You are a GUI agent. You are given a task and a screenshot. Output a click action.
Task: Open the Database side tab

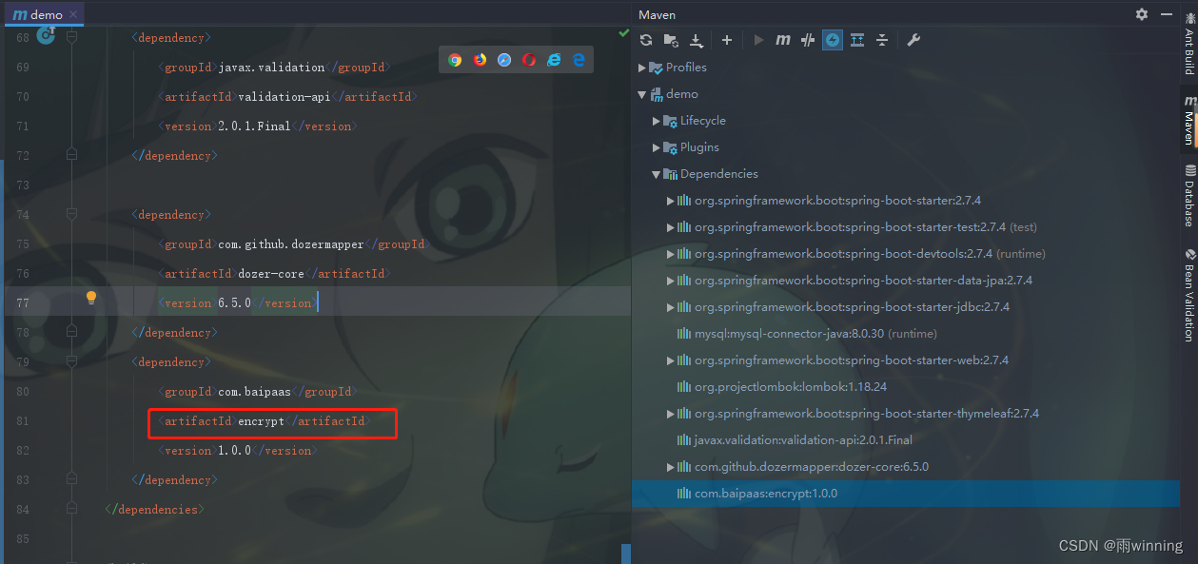tap(1188, 195)
